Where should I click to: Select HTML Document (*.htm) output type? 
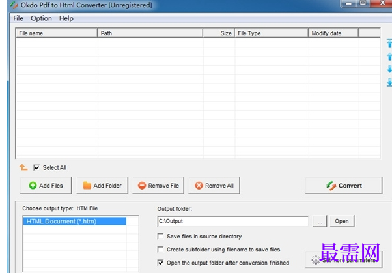tap(74, 222)
